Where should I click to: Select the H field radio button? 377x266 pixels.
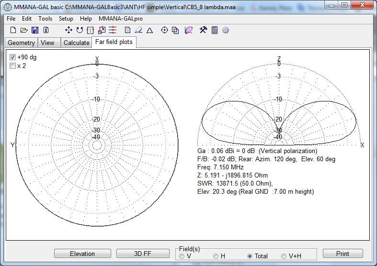click(216, 256)
